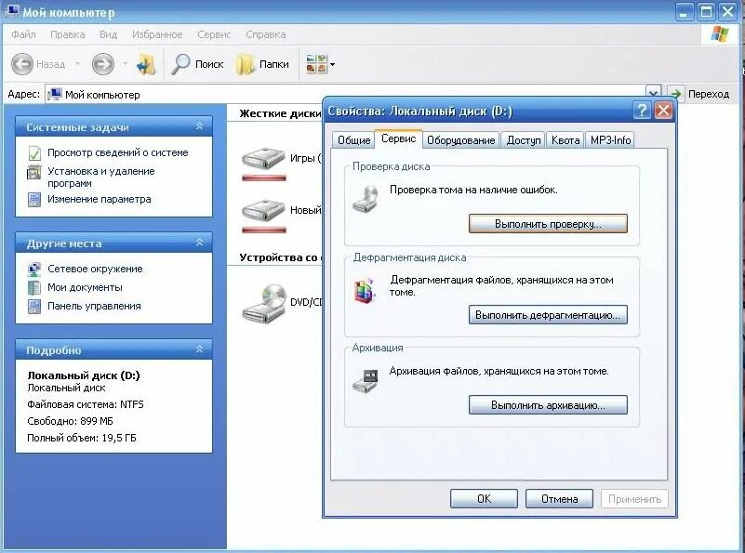Click the Переход go button
The height and width of the screenshot is (553, 745).
point(698,94)
